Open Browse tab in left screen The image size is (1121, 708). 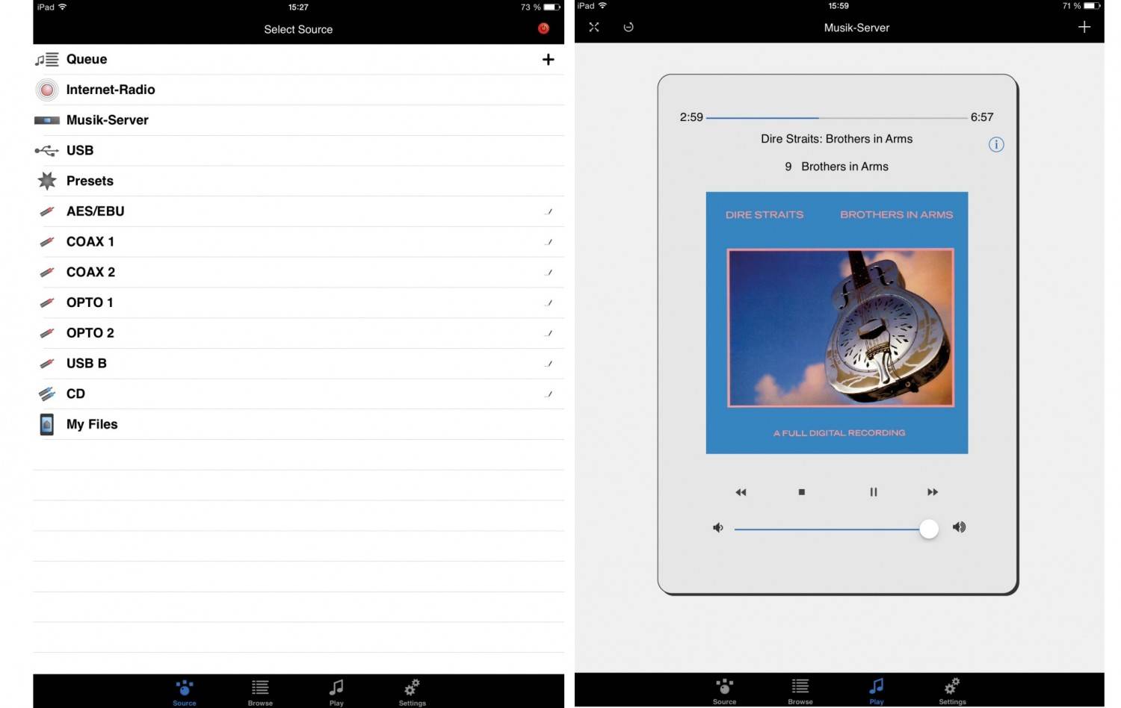tap(260, 692)
